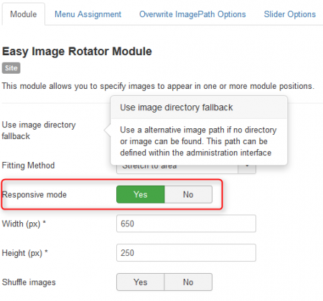Click the Width (px) input field

coord(186,224)
